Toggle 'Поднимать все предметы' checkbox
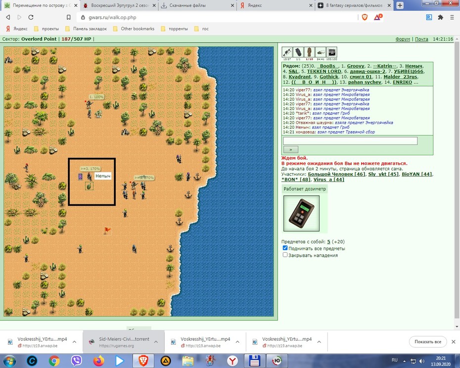Viewport: 460px width, 368px height. click(285, 248)
